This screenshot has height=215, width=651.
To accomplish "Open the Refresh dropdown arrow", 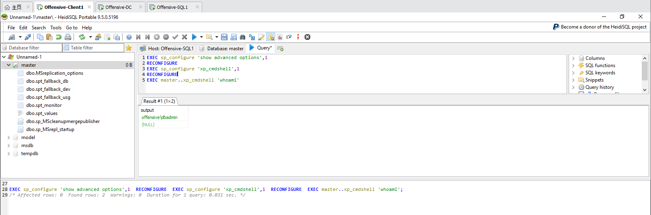I will pyautogui.click(x=90, y=37).
